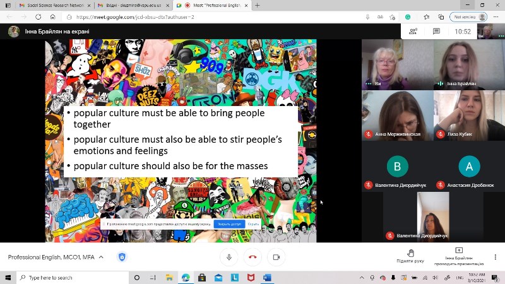Raise hand with Підняти руку button
Image resolution: width=505 pixels, height=284 pixels.
410,256
